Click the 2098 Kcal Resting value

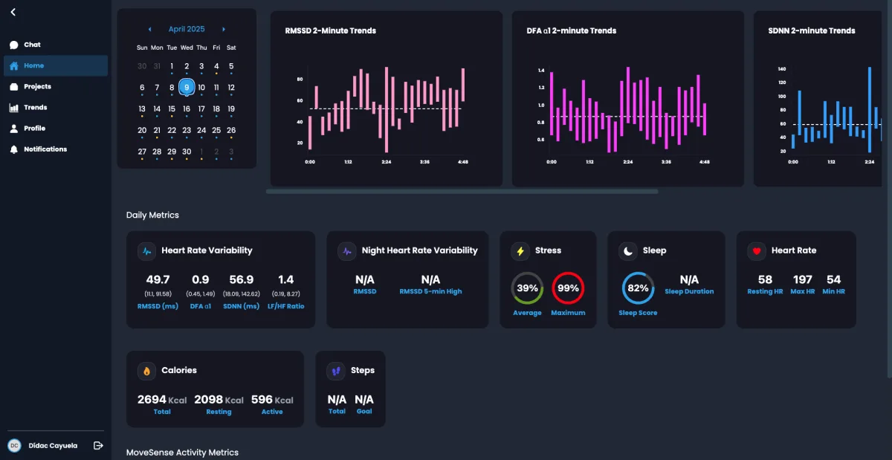tap(219, 400)
